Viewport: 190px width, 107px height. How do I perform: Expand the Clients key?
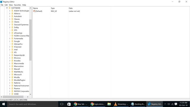9,22
